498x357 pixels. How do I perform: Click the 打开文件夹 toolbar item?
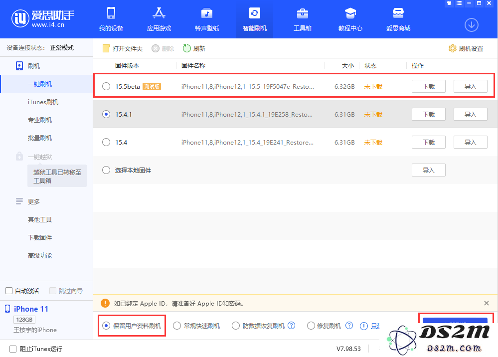click(x=123, y=48)
